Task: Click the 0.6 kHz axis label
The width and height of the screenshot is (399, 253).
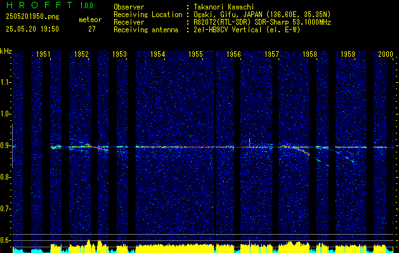Action: click(5, 240)
